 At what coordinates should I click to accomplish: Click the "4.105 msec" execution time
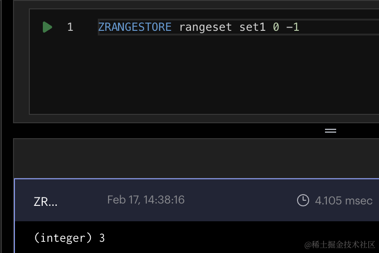coord(344,201)
